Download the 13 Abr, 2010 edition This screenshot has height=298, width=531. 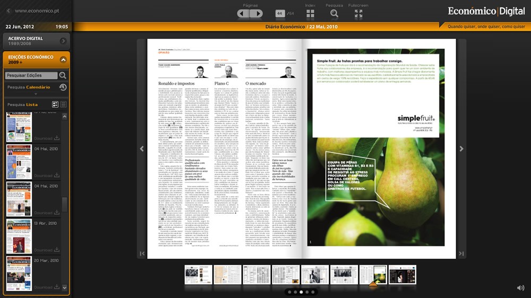(47, 250)
